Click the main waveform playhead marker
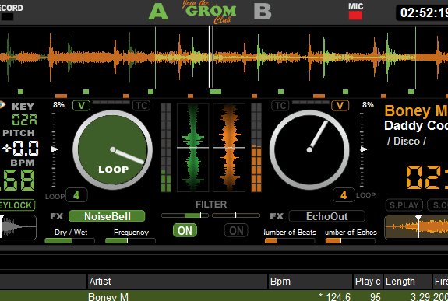The image size is (448, 301). click(x=211, y=57)
